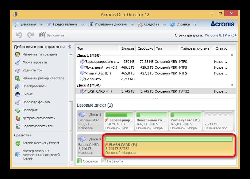
Task: Choose Удалить том action
Action: [x=33, y=70]
